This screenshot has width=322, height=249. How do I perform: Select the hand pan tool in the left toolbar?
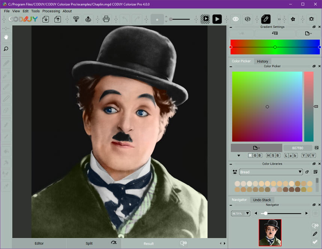click(x=6, y=37)
